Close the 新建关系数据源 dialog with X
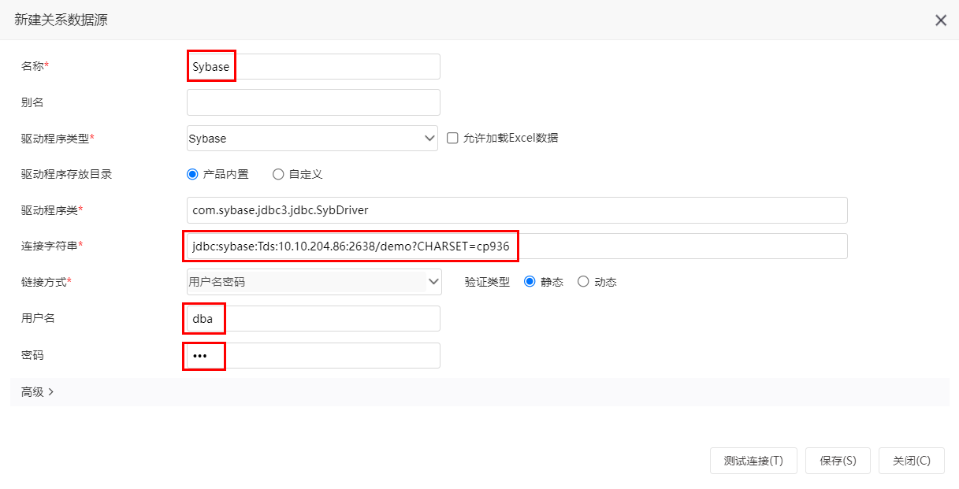This screenshot has height=489, width=959. coord(941,20)
